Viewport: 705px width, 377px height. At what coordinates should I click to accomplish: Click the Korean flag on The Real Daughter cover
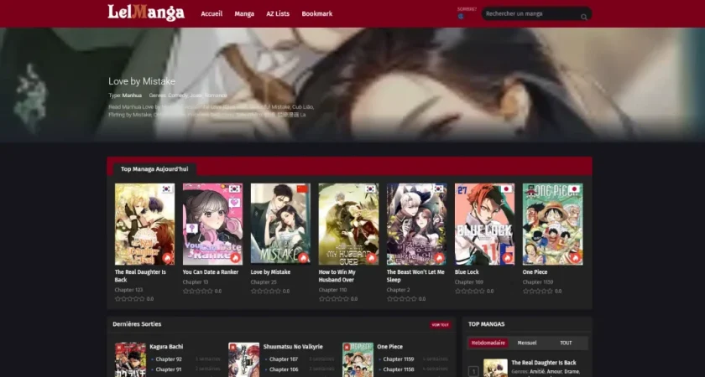point(167,190)
